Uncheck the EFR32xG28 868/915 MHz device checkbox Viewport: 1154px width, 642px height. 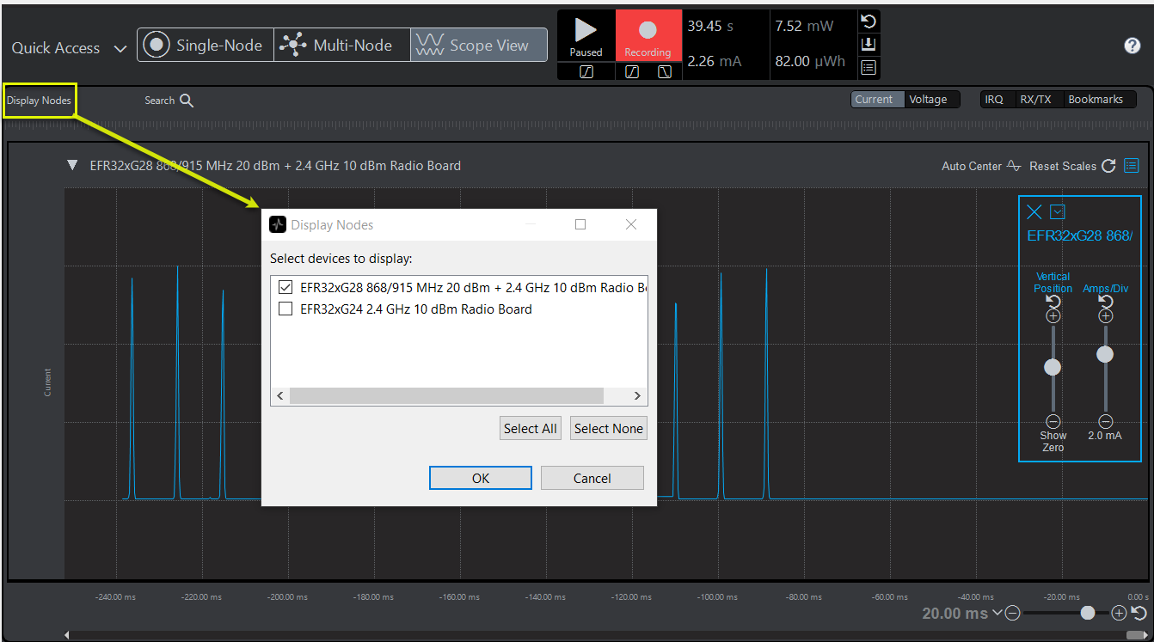pos(285,287)
